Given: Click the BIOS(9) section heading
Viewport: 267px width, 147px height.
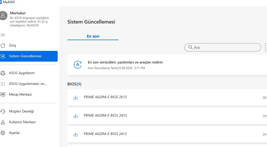Looking at the screenshot, I should [74, 84].
